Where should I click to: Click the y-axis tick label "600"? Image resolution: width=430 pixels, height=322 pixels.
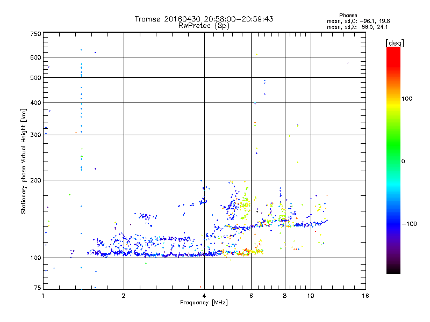pos(35,57)
